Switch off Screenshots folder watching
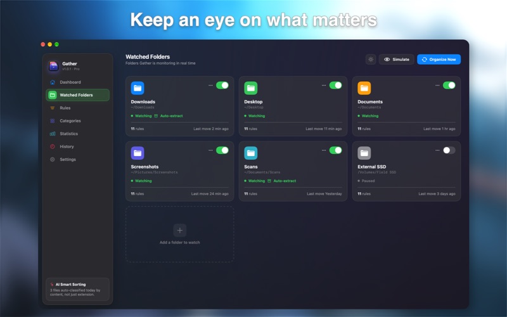Viewport: 507px width, 317px height. (222, 150)
